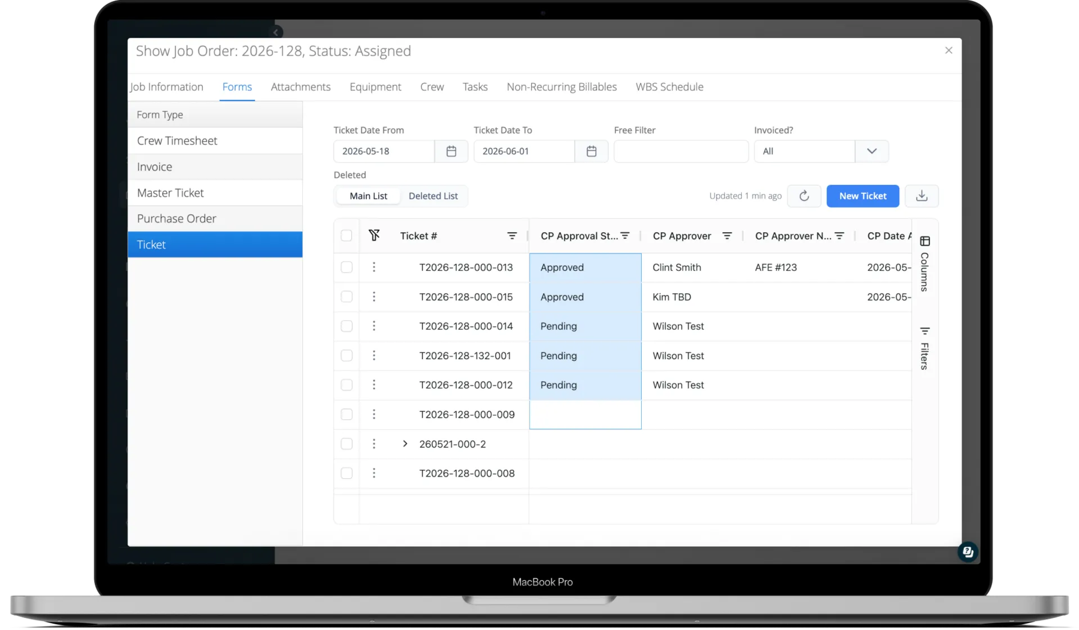The width and height of the screenshot is (1079, 630).
Task: Open the Non-Recurring Billables tab
Action: (561, 87)
